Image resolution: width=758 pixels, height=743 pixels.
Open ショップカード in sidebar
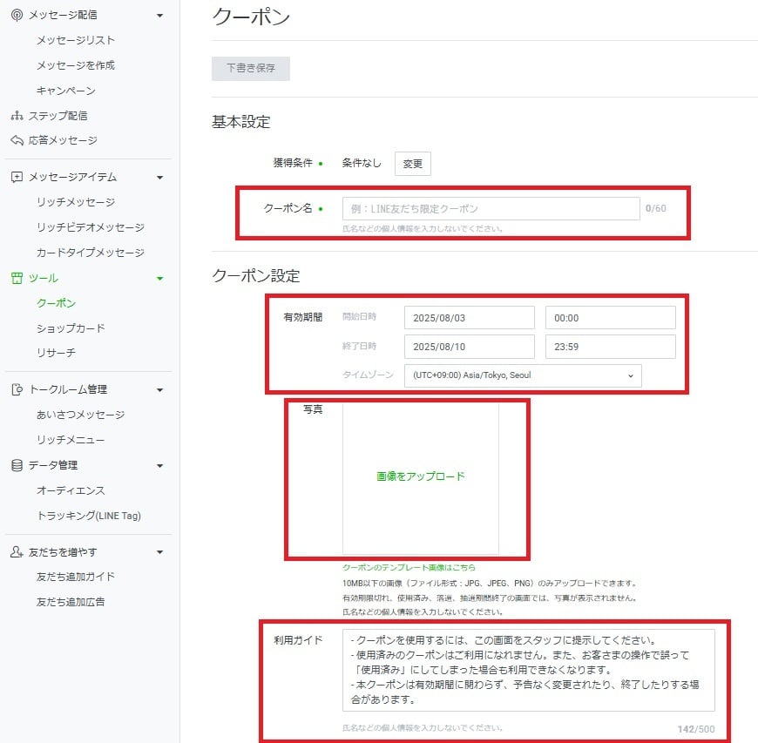71,328
